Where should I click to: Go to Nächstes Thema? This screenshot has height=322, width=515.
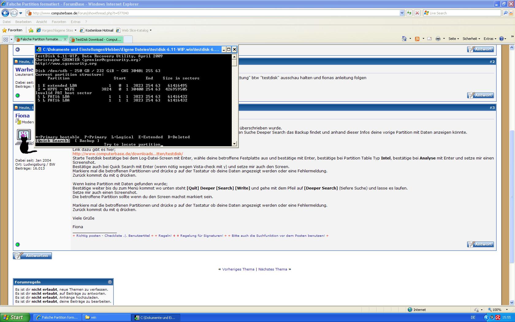click(x=273, y=269)
